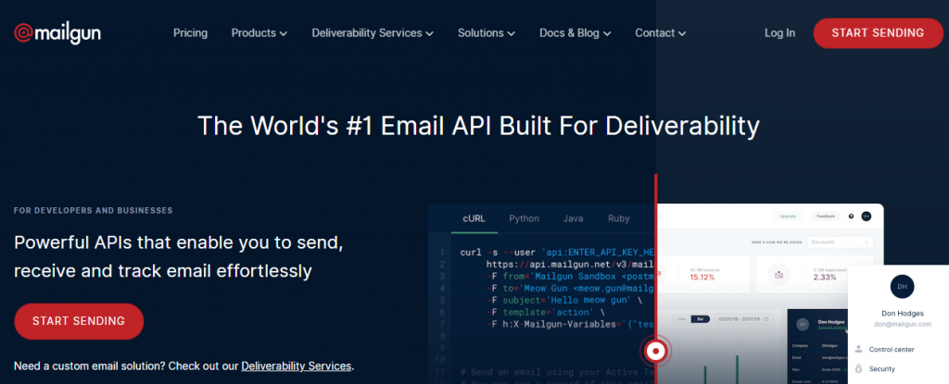Open the Pricing page
This screenshot has height=384, width=949.
click(190, 33)
